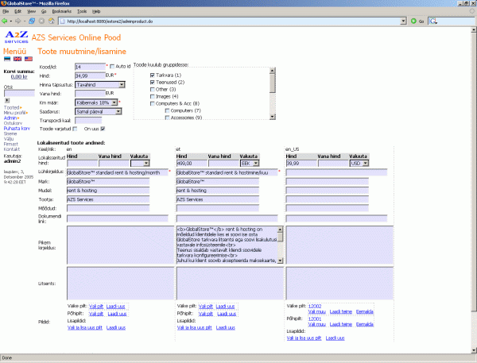Switch language with the Estonian flag

tap(7, 59)
